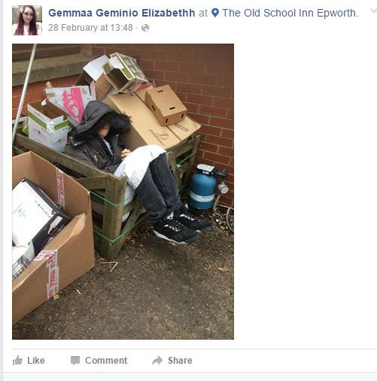This screenshot has height=381, width=377.
Task: Open Gemmaa's profile picture thumbnail
Action: pos(27,20)
